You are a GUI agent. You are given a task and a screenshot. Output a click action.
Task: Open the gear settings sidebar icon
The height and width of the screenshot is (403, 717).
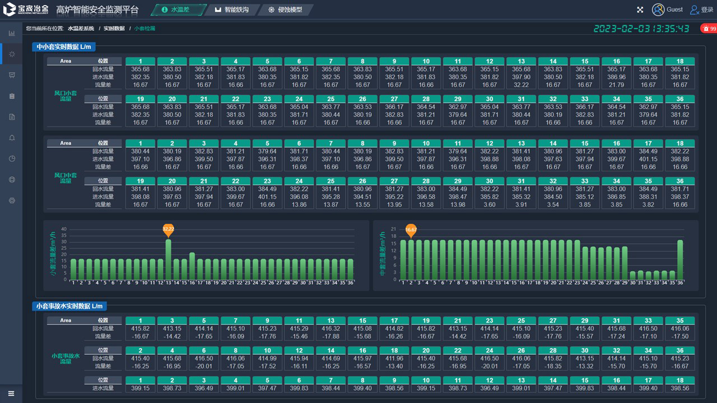(x=12, y=200)
